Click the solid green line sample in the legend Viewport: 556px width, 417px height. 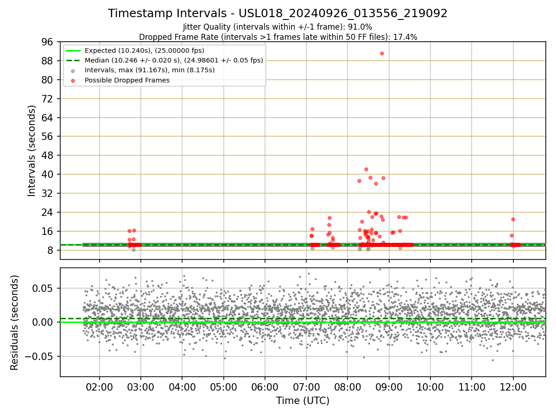[x=73, y=51]
